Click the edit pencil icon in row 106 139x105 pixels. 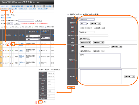tap(13, 63)
